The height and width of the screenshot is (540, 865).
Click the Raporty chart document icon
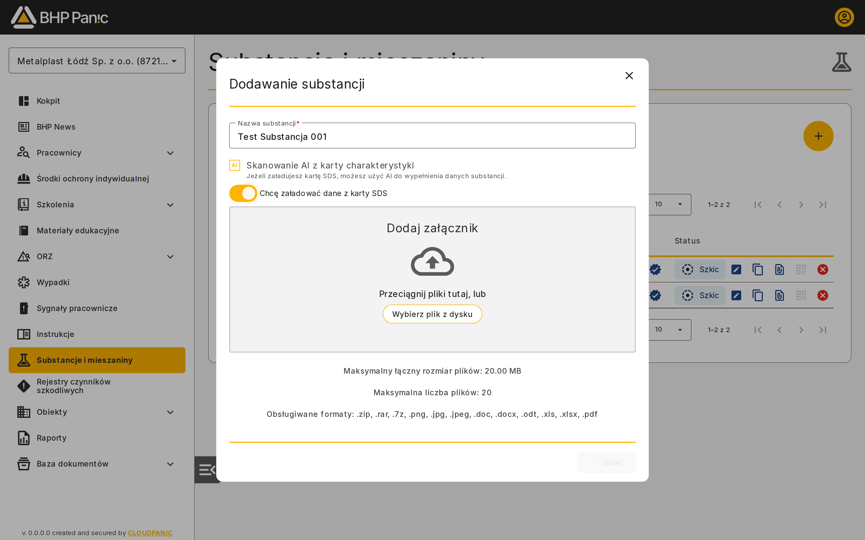[24, 438]
